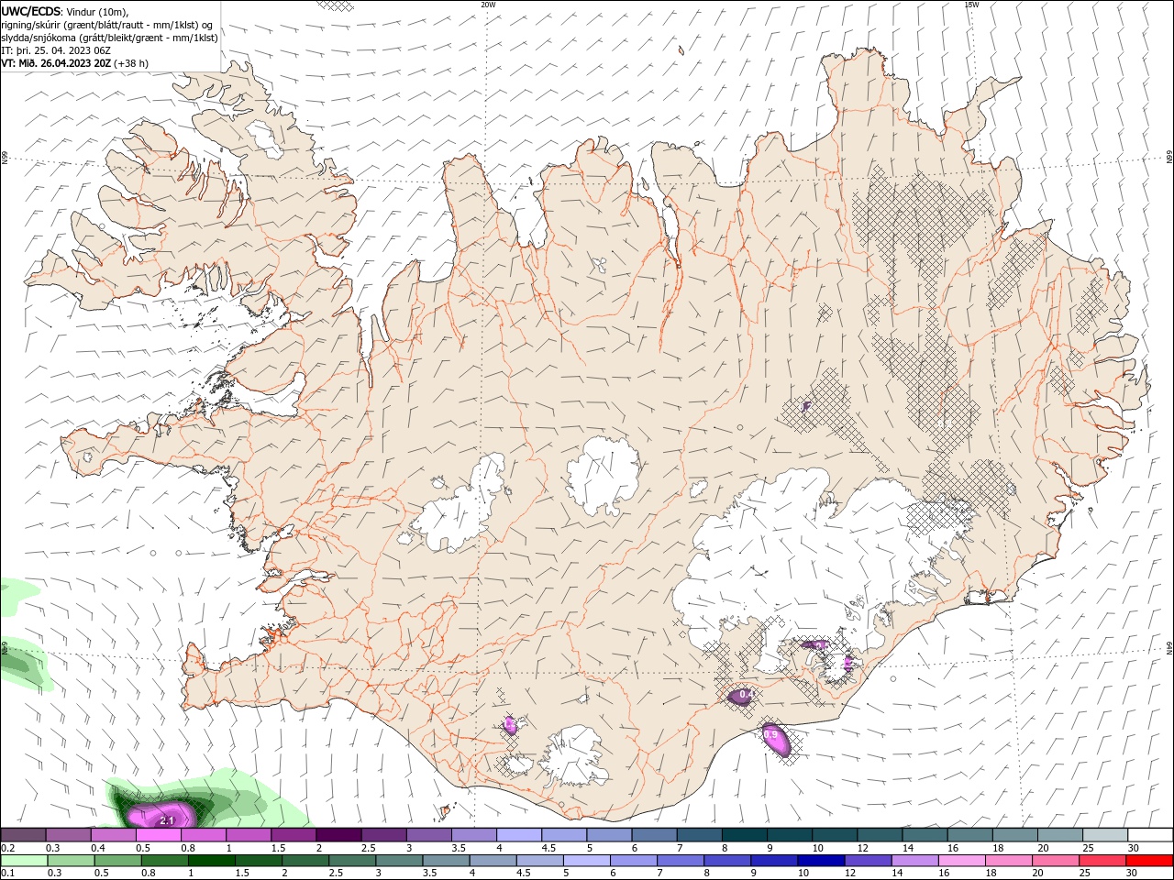Click the dark purple blob labeled 0.4
The height and width of the screenshot is (880, 1174).
click(741, 696)
